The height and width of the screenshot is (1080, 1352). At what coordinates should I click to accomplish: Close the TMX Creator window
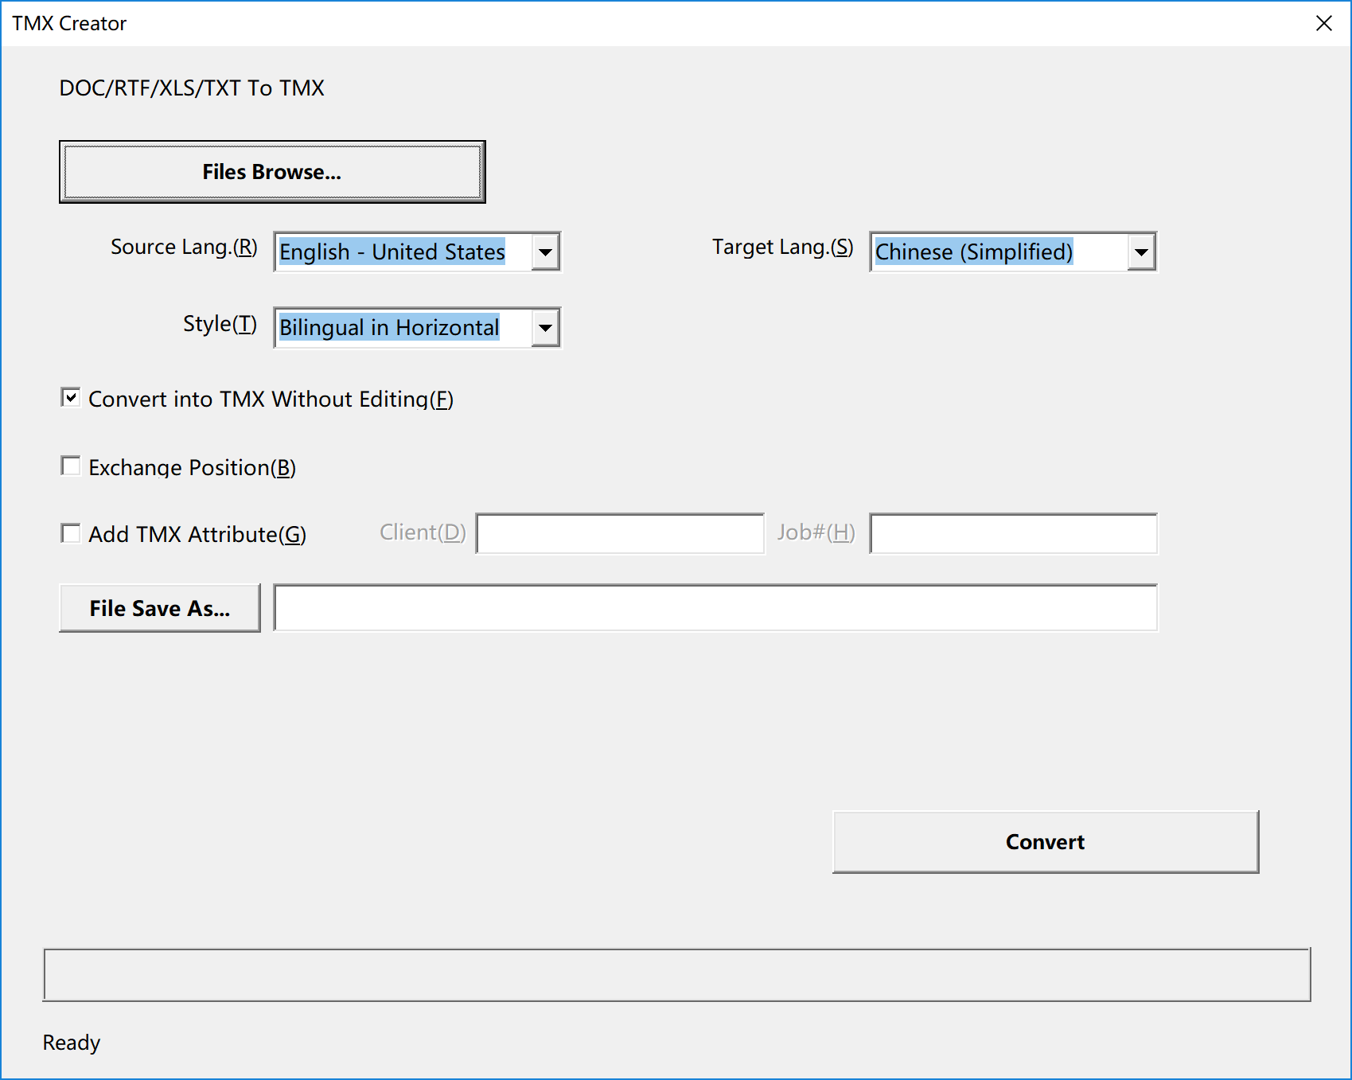coord(1324,23)
